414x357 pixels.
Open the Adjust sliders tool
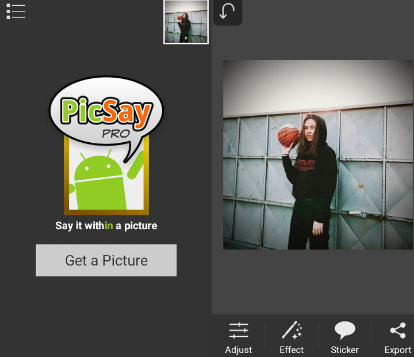(x=239, y=338)
